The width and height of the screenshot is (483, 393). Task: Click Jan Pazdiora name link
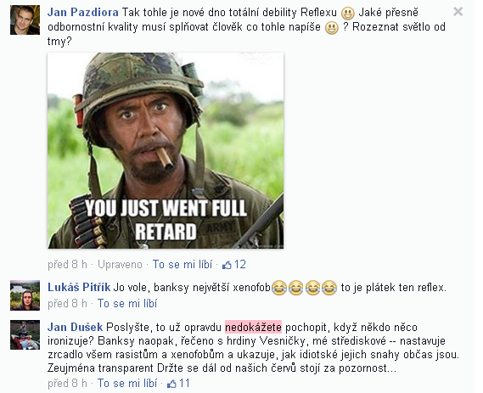click(x=83, y=13)
